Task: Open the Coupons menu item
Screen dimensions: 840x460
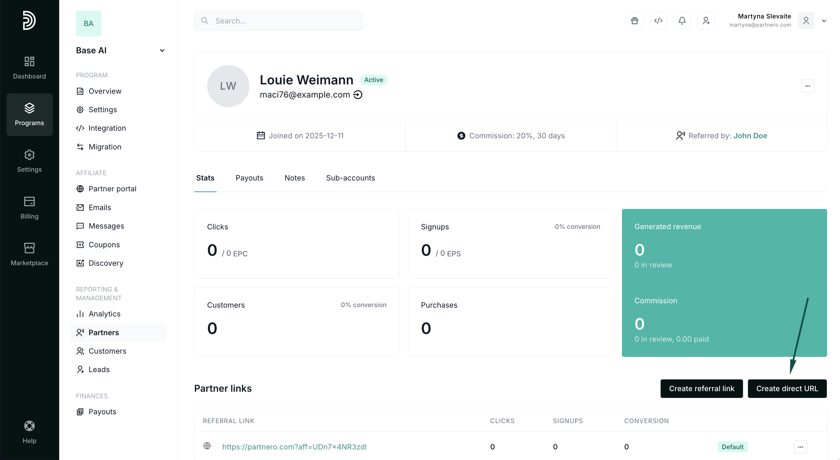Action: tap(104, 245)
